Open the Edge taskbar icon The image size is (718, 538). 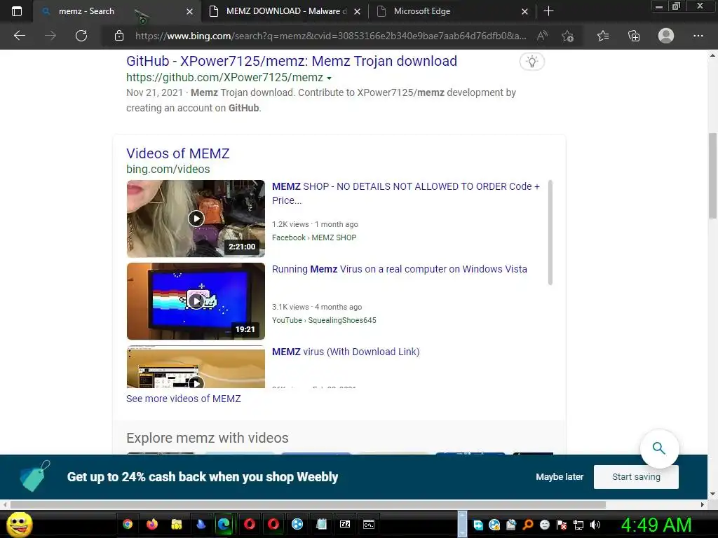[x=224, y=524]
